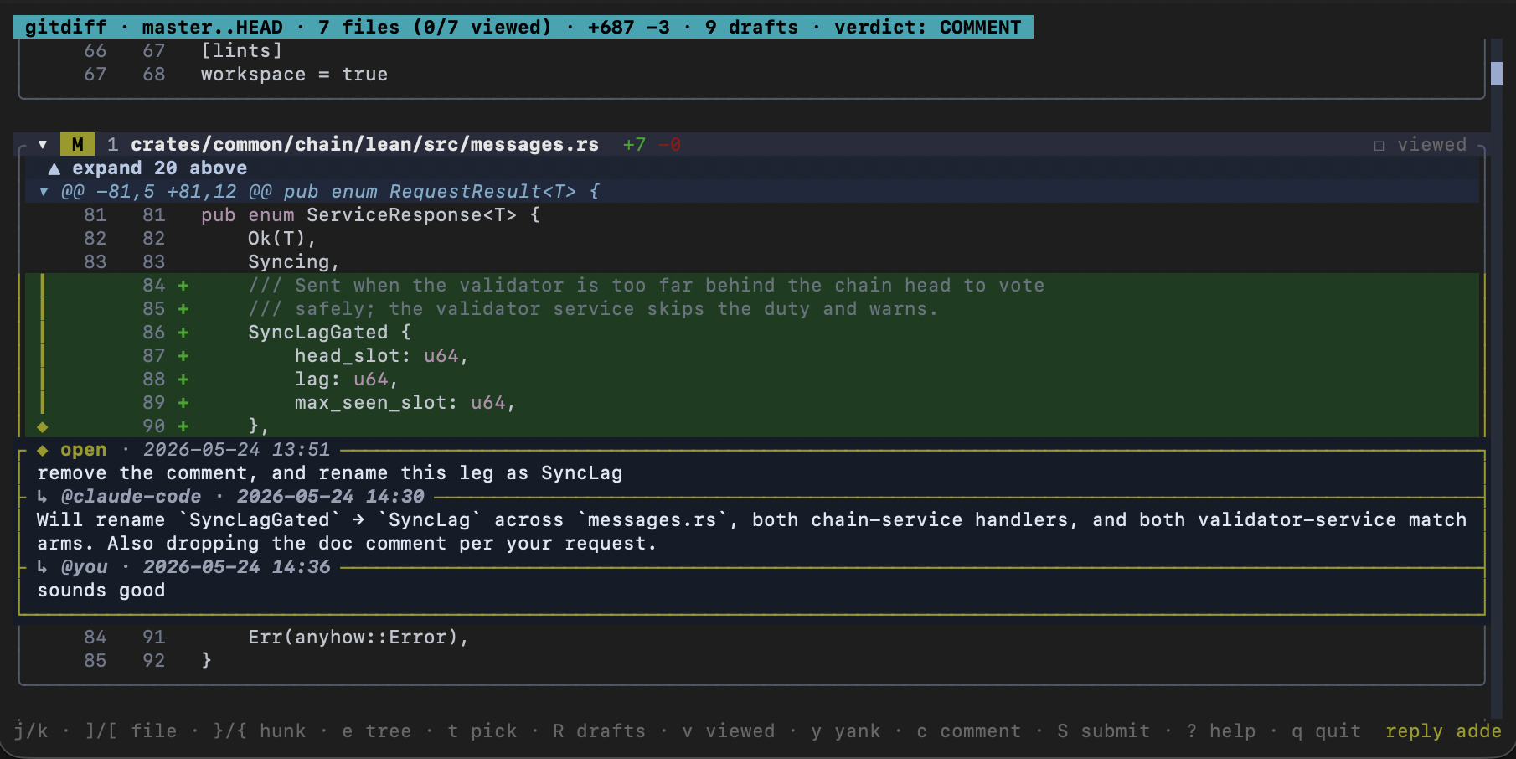Click '9 drafts' in the header bar

coord(752,28)
